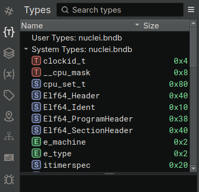Open the Tags sidebar icon

tap(9, 95)
